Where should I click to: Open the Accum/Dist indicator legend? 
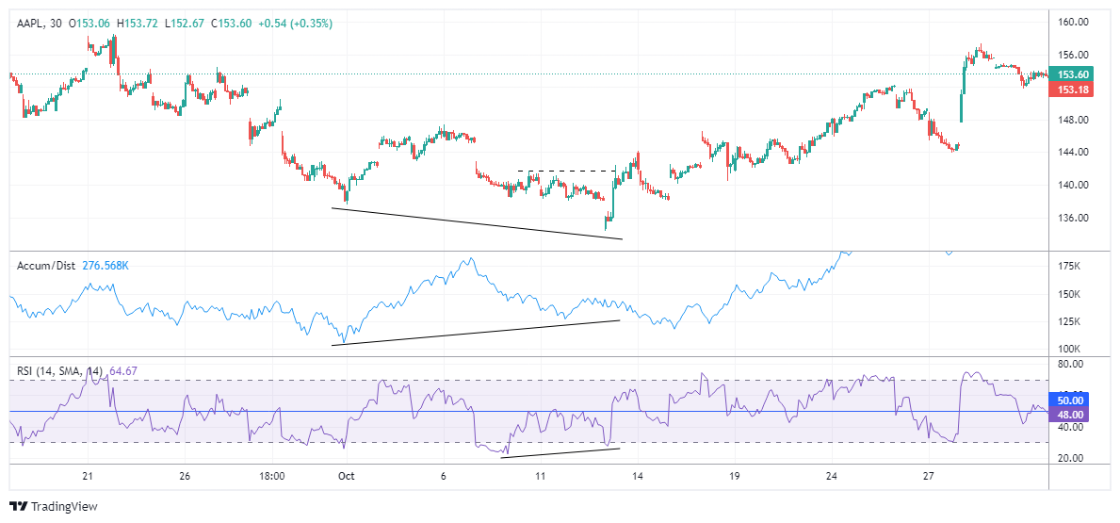(47, 266)
